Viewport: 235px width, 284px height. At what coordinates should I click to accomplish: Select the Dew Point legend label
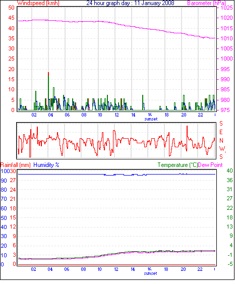[210, 165]
